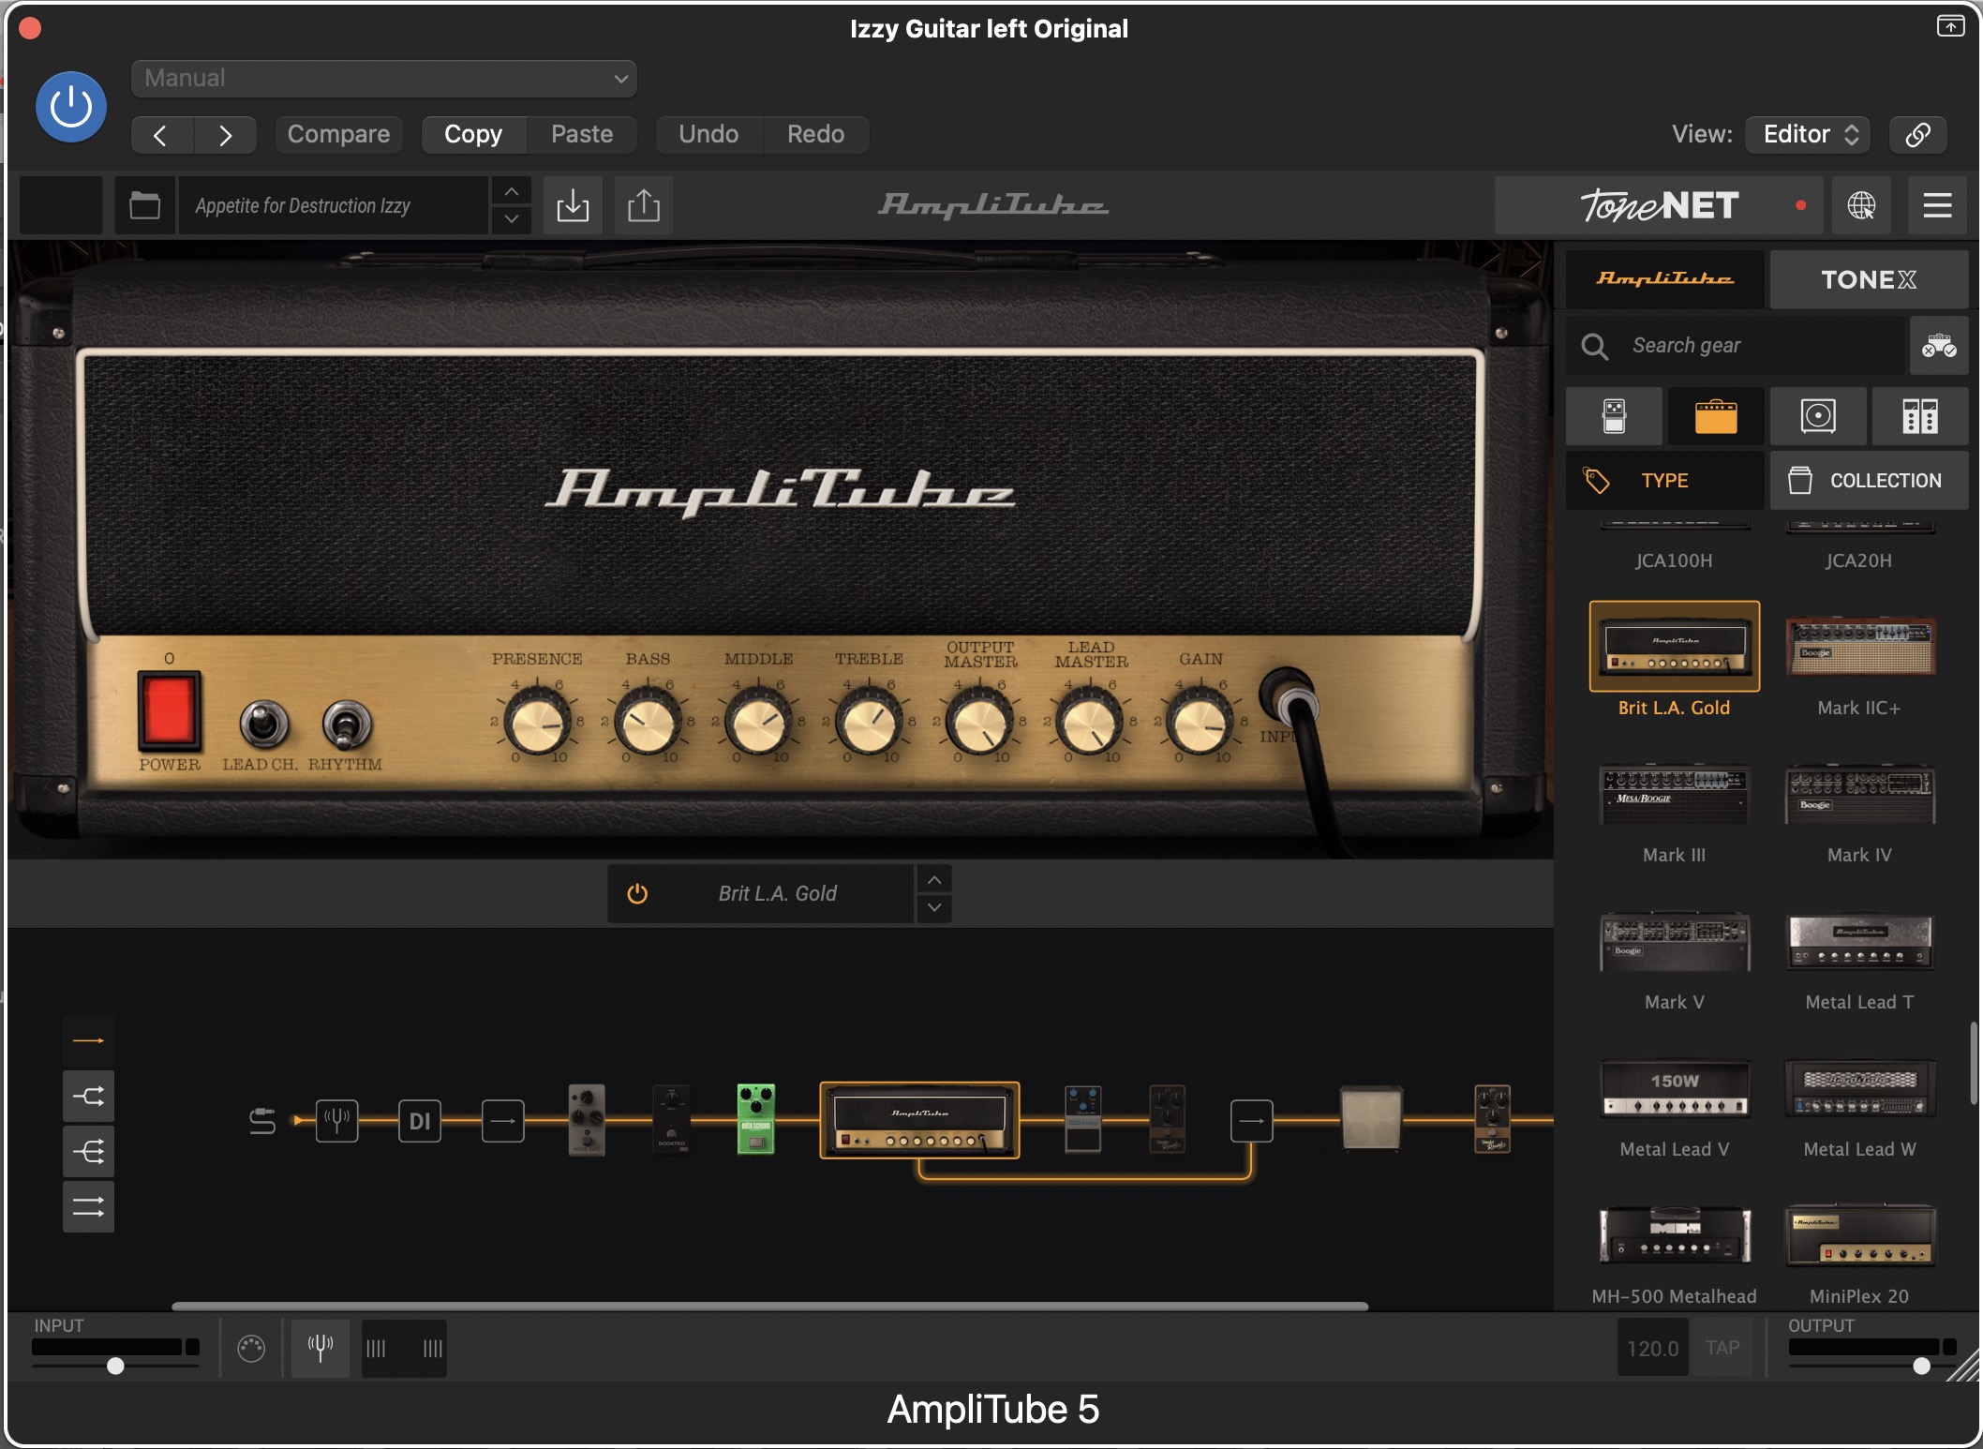1983x1449 pixels.
Task: Open the preset browser folder icon
Action: (x=144, y=205)
